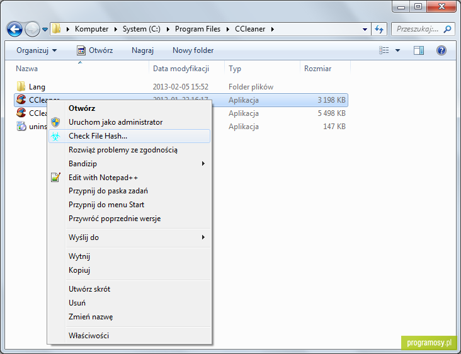
Task: Toggle the preview pane icon
Action: [419, 50]
